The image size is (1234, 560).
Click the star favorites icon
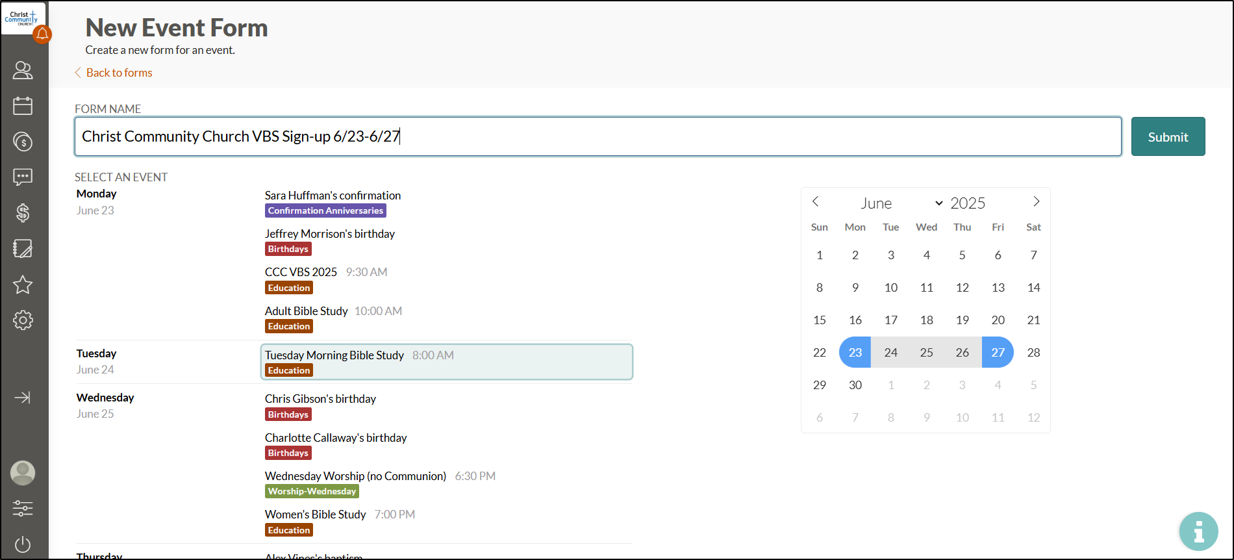click(23, 285)
